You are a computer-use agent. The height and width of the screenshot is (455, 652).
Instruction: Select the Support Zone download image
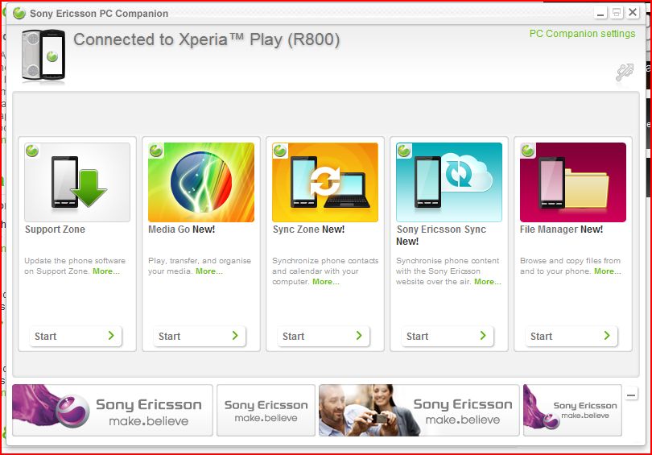pos(77,182)
